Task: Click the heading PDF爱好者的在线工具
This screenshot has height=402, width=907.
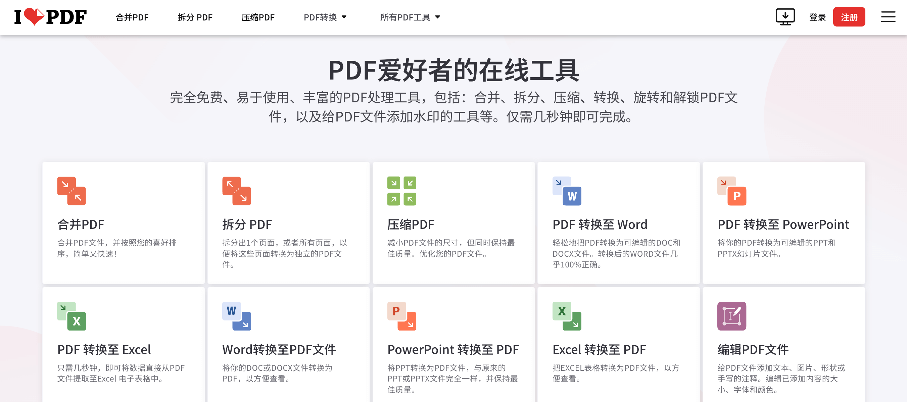Action: tap(453, 70)
